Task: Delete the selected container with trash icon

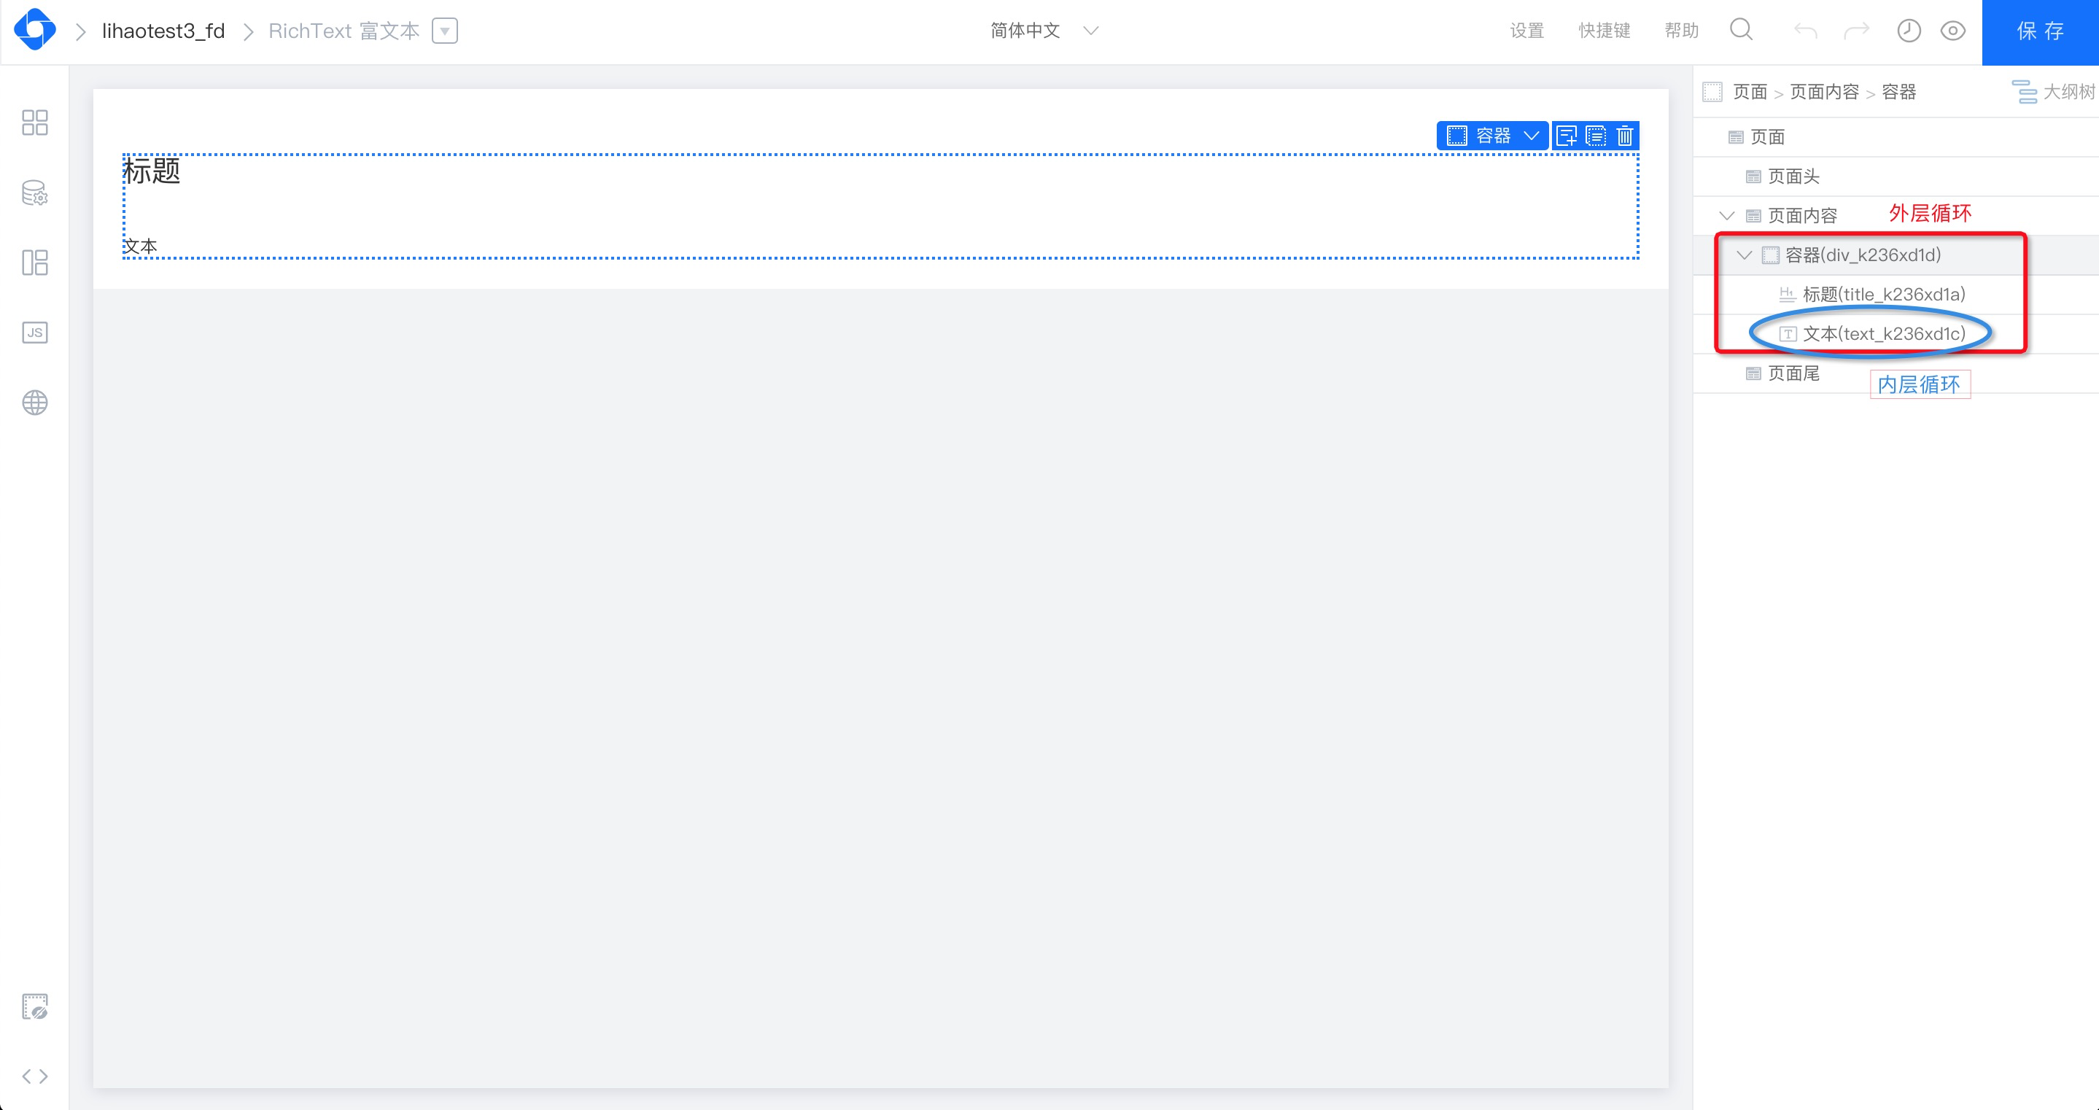Action: pos(1625,136)
